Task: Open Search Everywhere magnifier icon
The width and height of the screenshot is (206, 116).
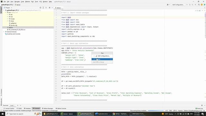Action: 199,5
